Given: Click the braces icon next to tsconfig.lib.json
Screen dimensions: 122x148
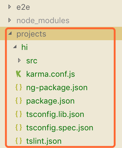Looking at the screenshot, I should (19, 114).
